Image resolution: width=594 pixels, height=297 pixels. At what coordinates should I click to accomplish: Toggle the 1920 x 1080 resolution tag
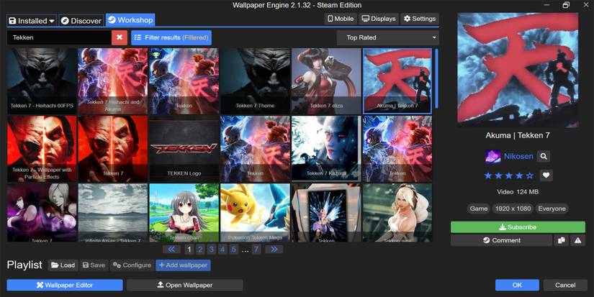tap(514, 209)
